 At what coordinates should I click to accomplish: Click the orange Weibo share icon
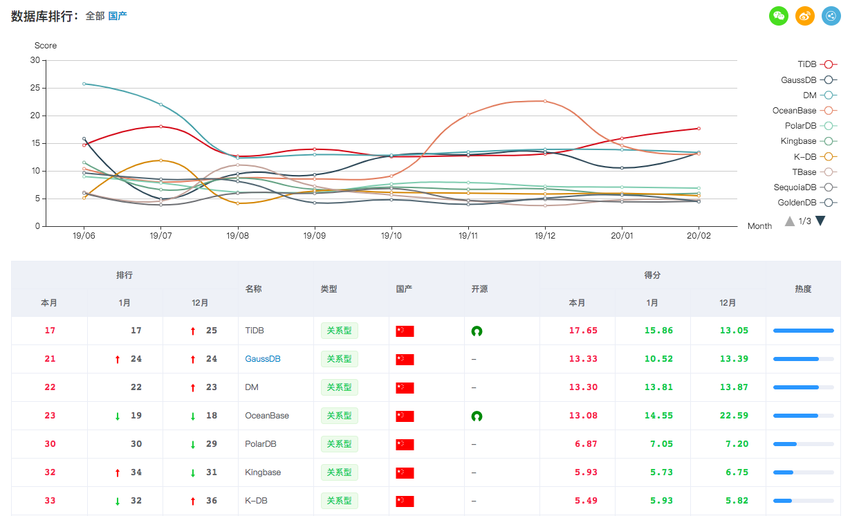tap(805, 16)
